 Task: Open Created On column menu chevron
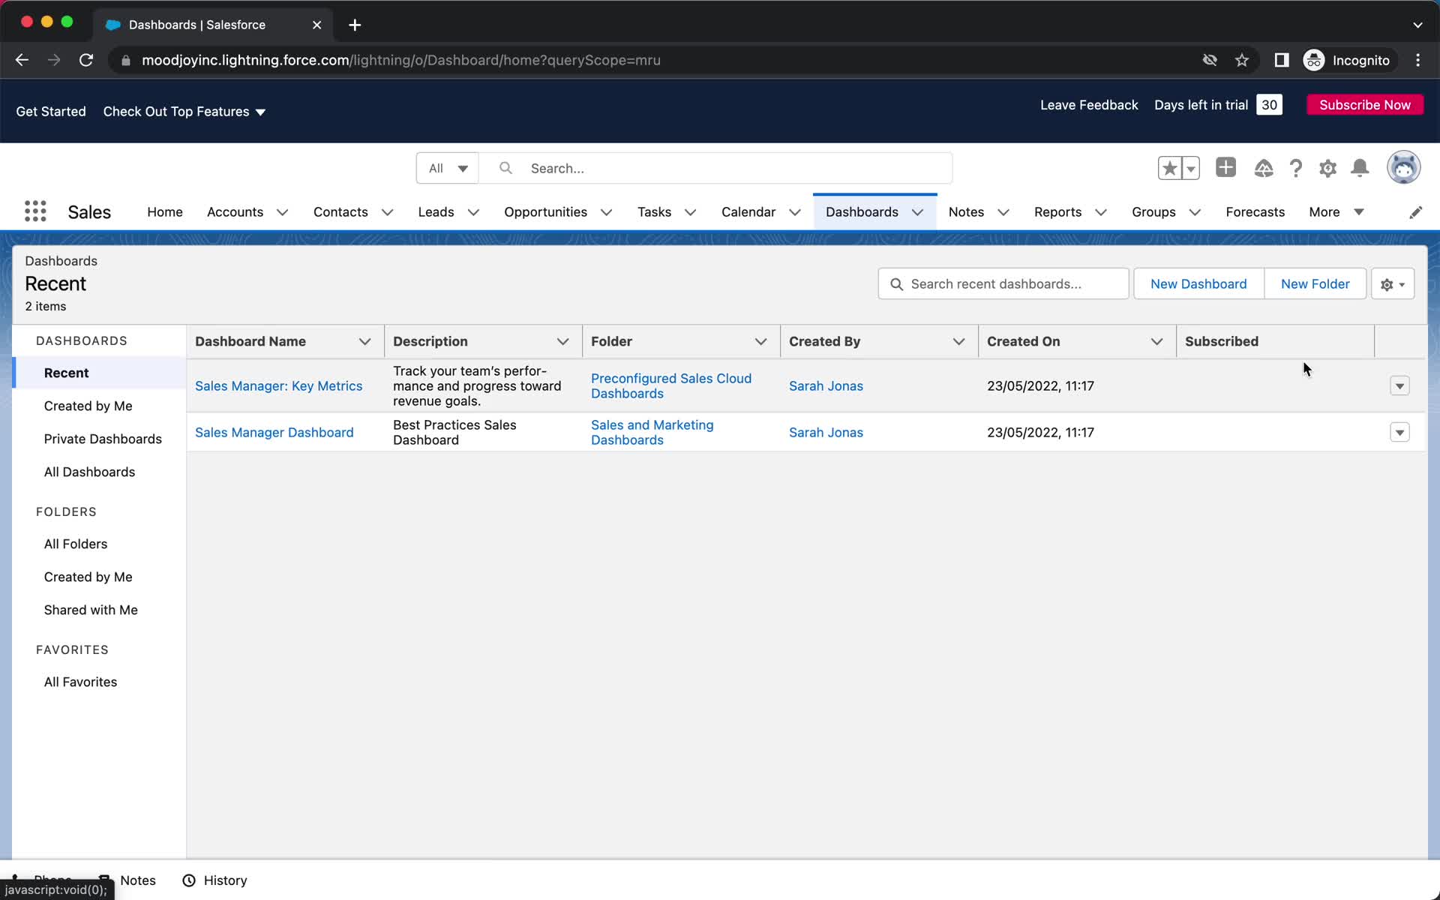pos(1156,341)
